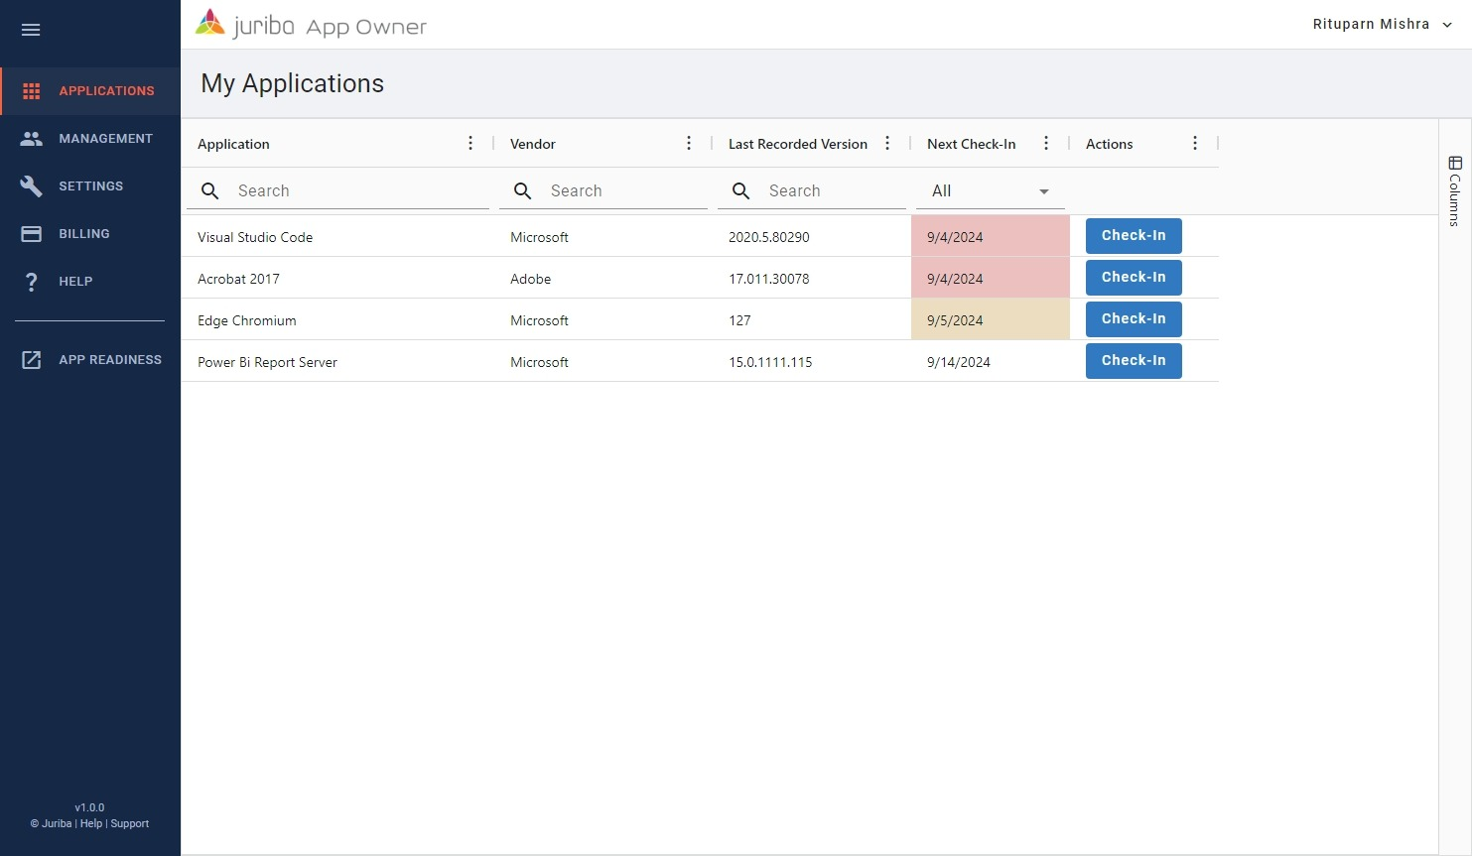1472x856 pixels.
Task: Open Actions column options menu
Action: (x=1195, y=144)
